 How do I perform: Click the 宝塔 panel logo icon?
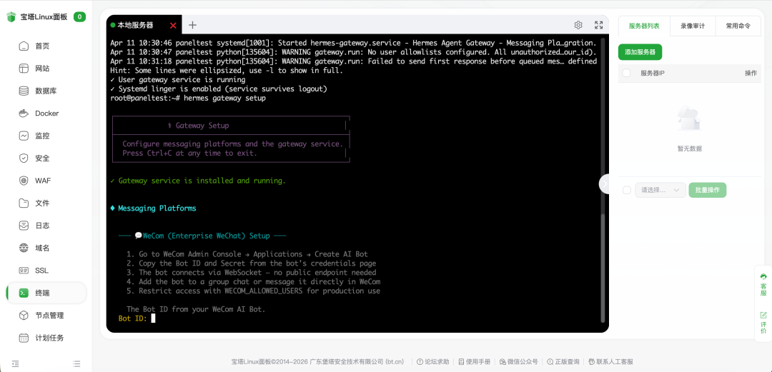(x=11, y=16)
